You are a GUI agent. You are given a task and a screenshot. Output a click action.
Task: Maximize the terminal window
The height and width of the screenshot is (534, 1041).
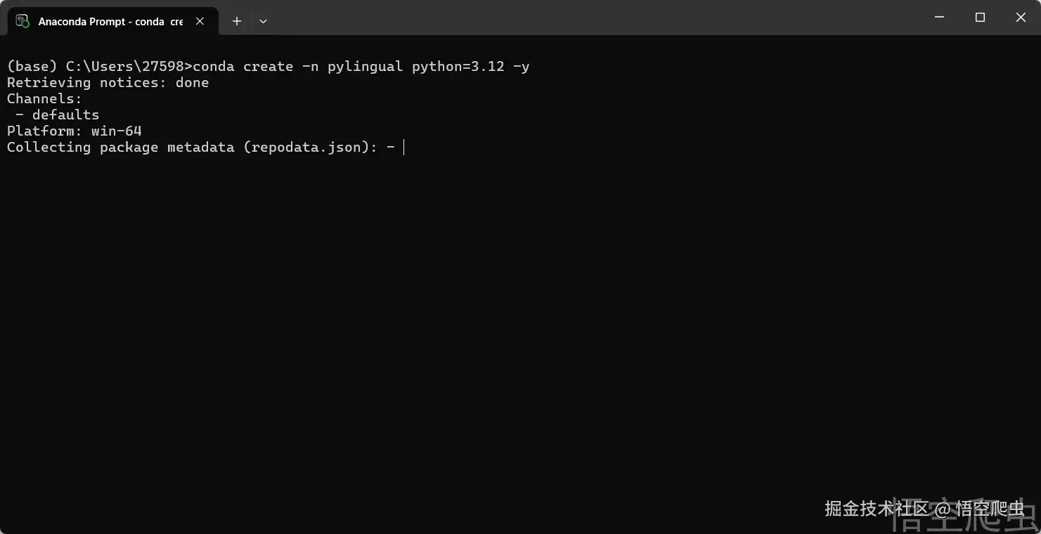(x=980, y=18)
